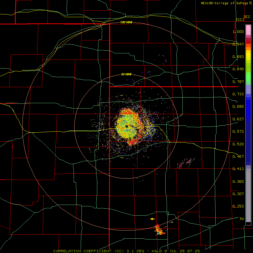
Task: Click the 0.467 legend value
Action: 238,157
